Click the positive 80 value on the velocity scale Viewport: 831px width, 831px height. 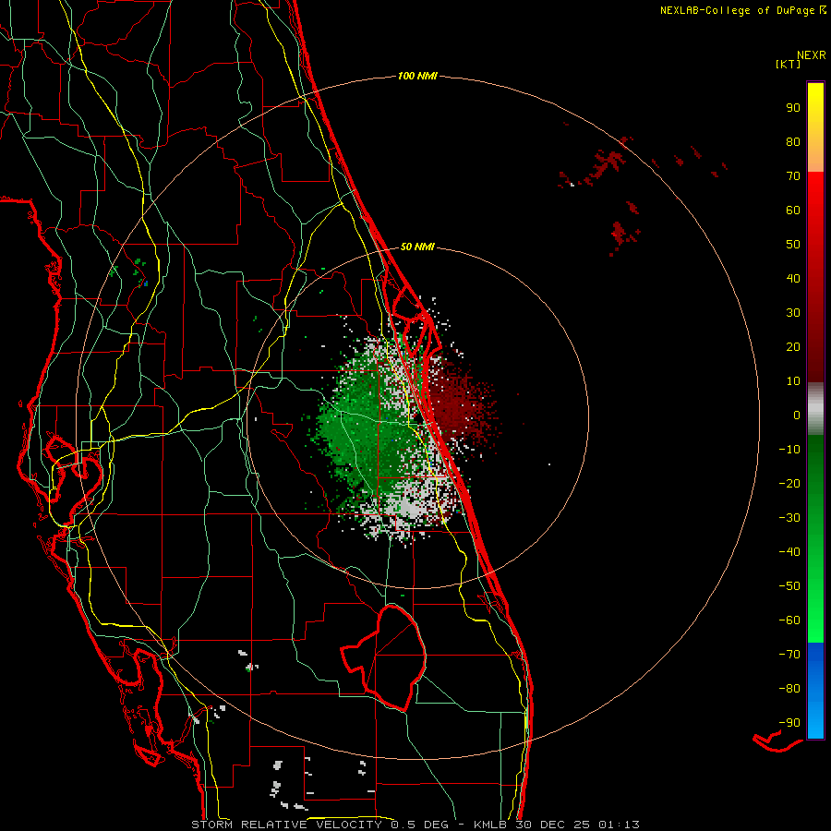pyautogui.click(x=793, y=142)
